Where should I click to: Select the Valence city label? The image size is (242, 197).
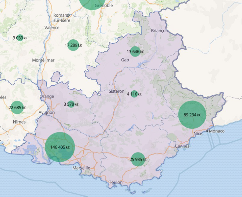[x=52, y=28]
